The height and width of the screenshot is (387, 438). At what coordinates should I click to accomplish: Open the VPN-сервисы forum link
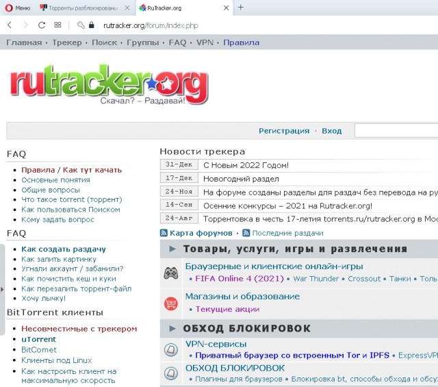[x=216, y=344]
